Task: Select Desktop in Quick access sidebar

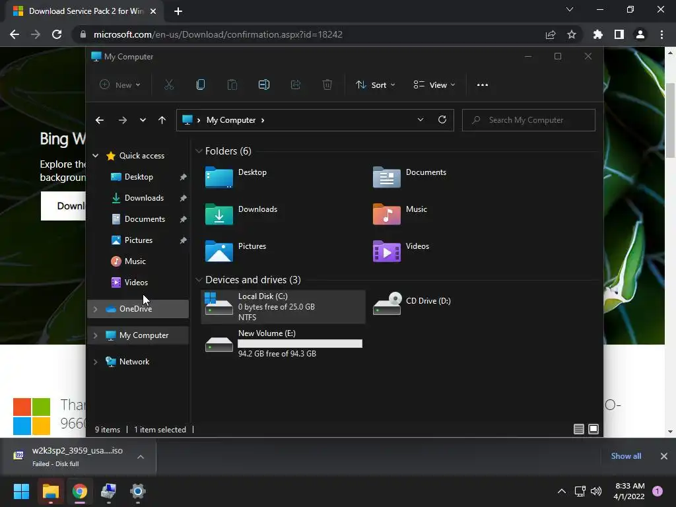Action: click(x=139, y=177)
